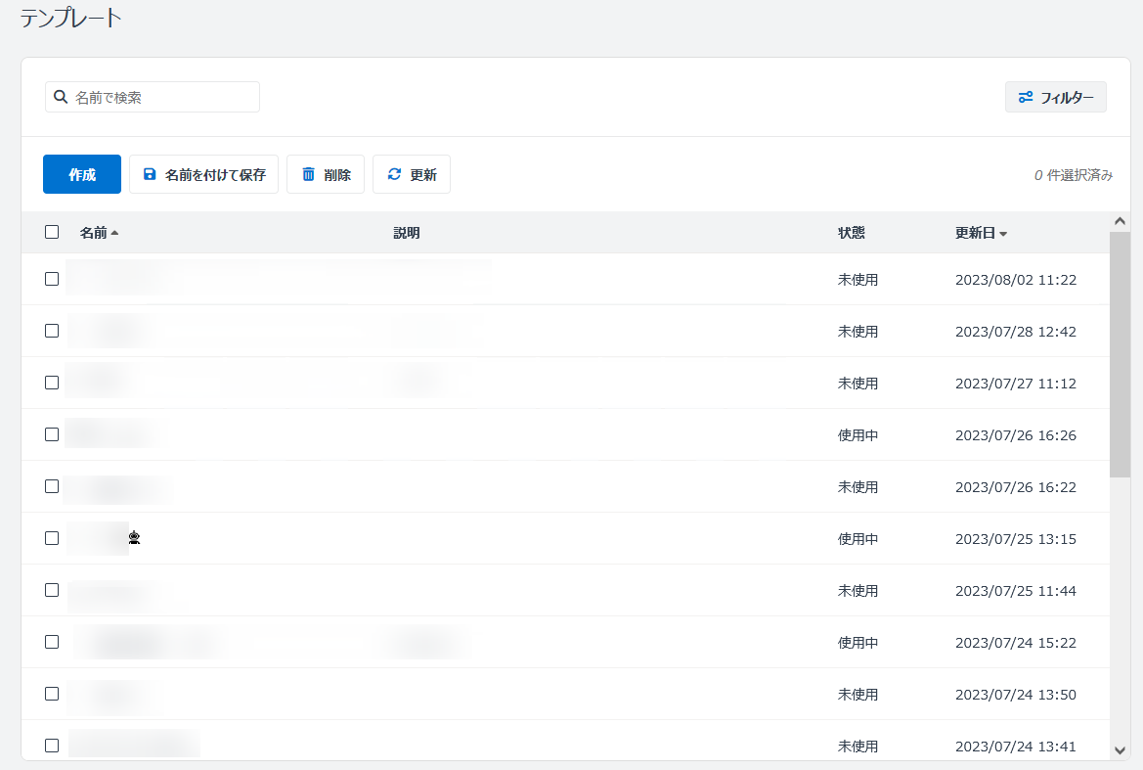
Task: Click the refresh arrows 更新 icon
Action: tap(394, 174)
